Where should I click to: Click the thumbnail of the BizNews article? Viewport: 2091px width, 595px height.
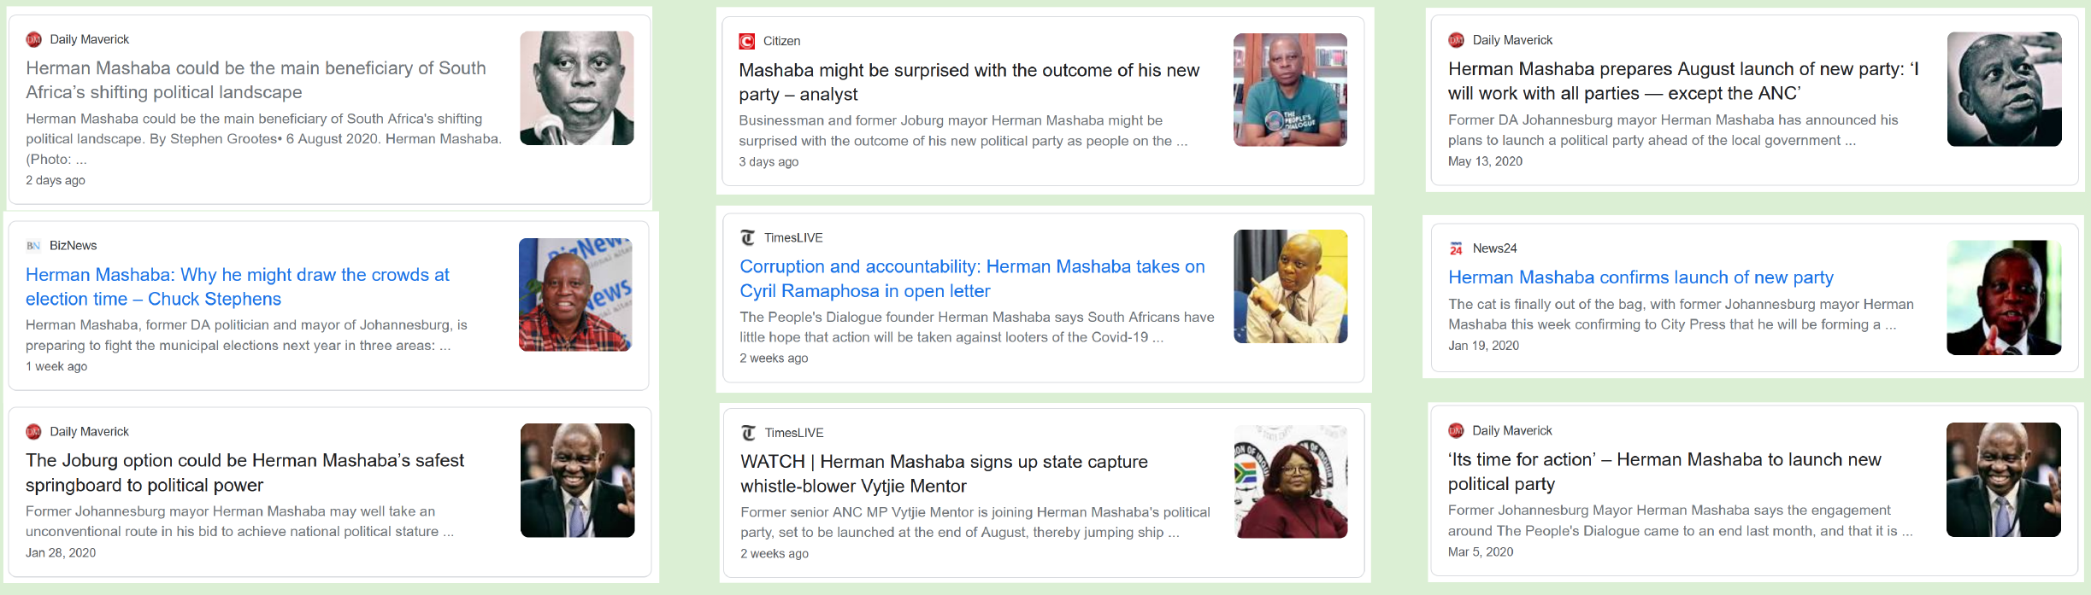(575, 295)
